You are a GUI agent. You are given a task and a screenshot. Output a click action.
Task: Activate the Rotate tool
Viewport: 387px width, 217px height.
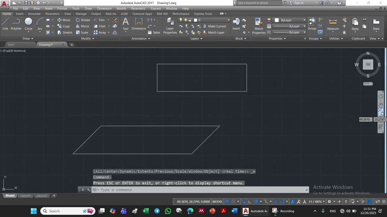click(83, 20)
